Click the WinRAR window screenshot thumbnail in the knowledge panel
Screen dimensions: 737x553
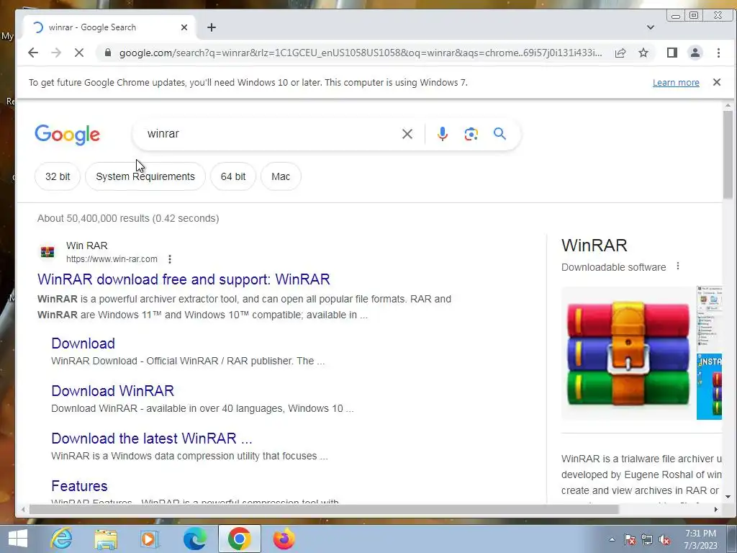coord(709,318)
